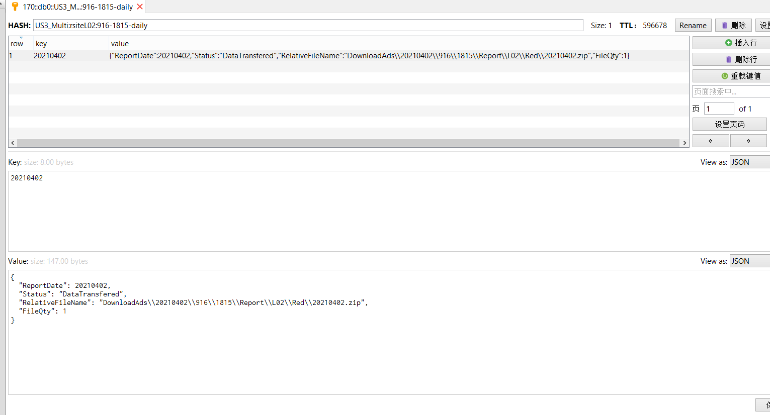Click the Rename button
Image resolution: width=770 pixels, height=415 pixels.
(693, 25)
